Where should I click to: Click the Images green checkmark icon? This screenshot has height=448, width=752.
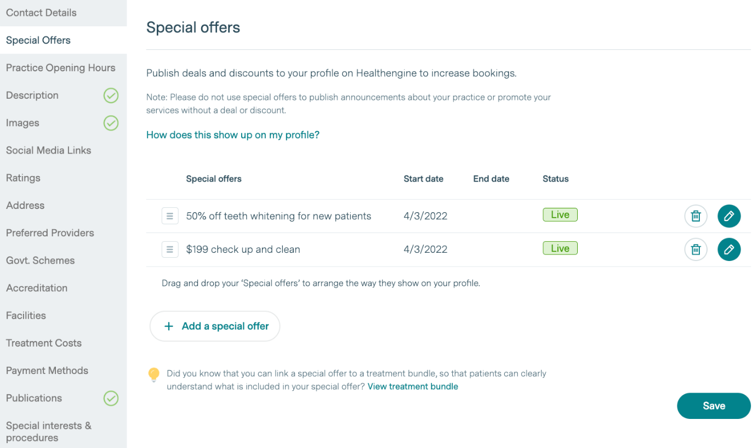111,123
